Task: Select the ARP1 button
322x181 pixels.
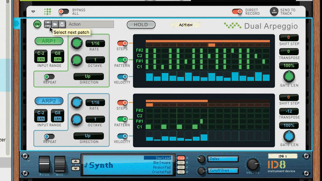Action: [49, 41]
